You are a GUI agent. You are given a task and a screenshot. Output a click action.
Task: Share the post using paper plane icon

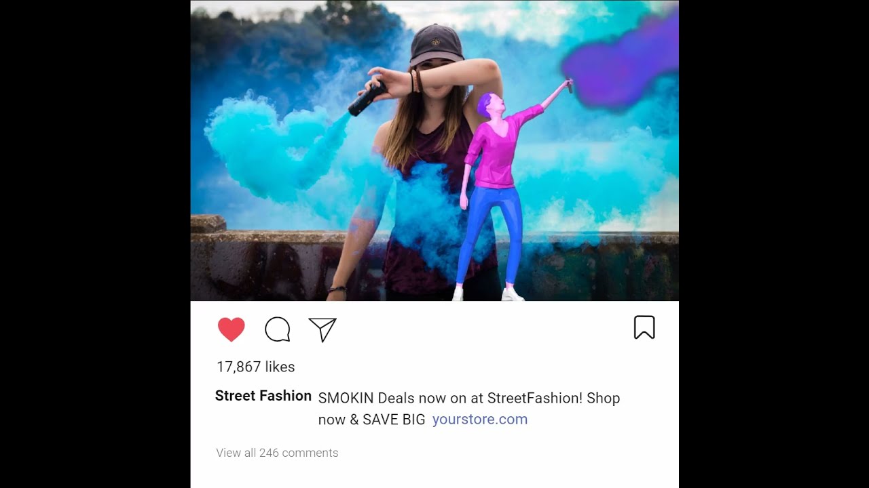[322, 329]
